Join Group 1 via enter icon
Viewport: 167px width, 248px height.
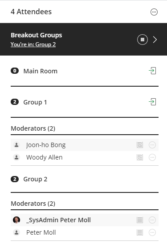[152, 102]
